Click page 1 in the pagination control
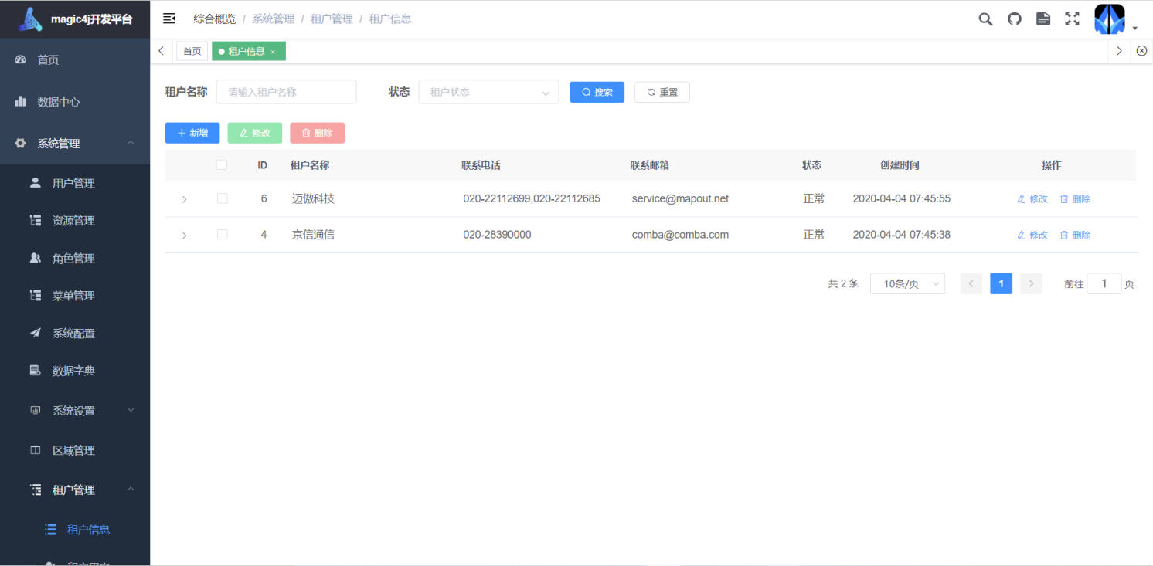Screen dimensions: 1153x566 [1001, 283]
